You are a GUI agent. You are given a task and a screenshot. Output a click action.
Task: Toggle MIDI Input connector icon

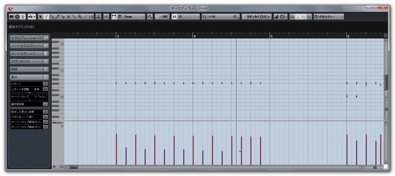[282, 17]
